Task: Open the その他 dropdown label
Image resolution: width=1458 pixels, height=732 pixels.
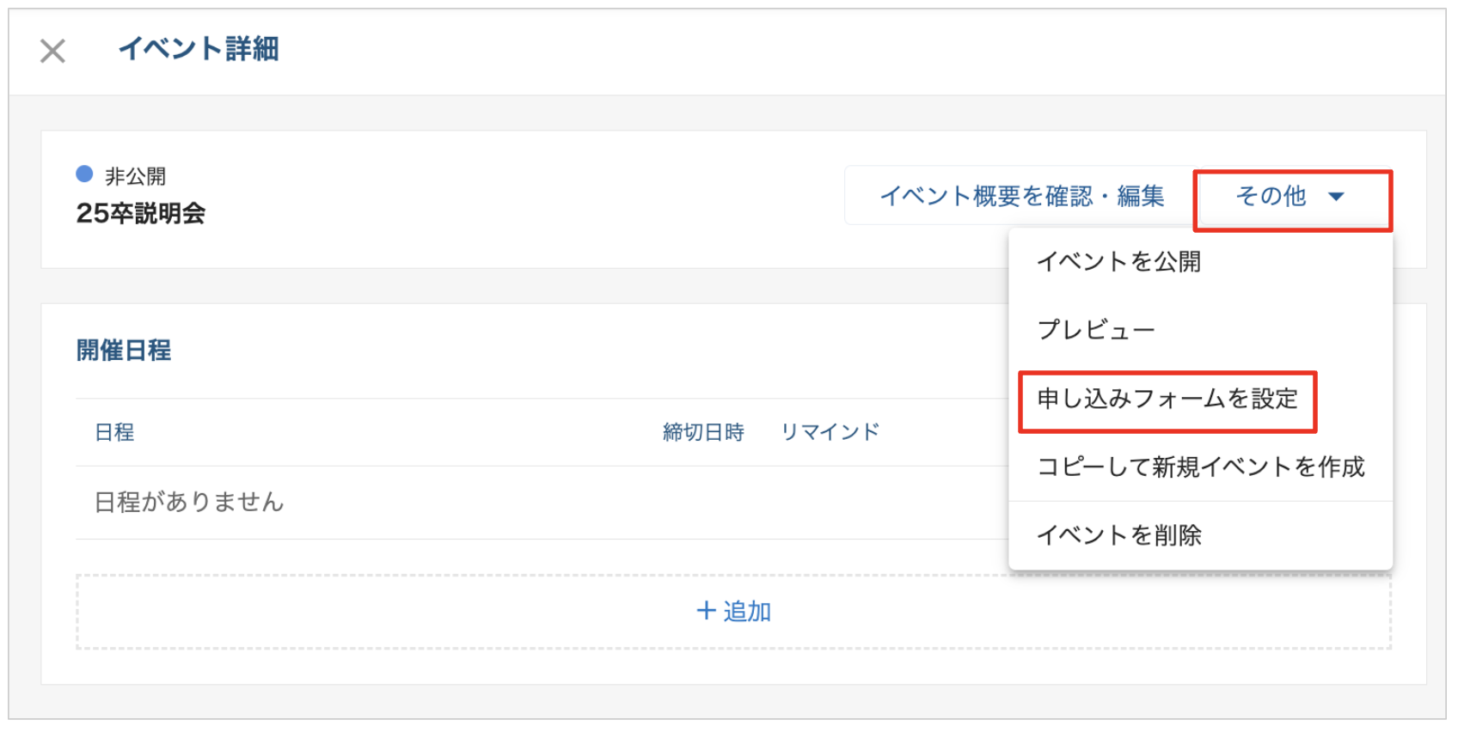Action: 1271,197
